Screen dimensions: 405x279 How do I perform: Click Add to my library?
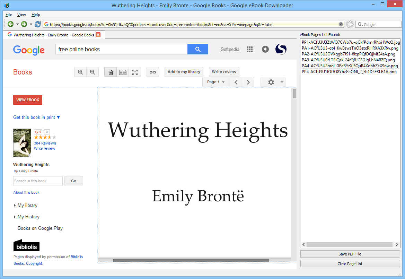184,72
